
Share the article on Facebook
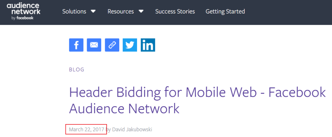[76, 45]
